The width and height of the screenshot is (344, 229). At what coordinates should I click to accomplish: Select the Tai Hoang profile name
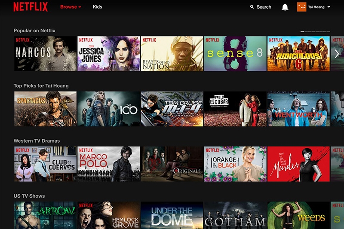coord(316,7)
